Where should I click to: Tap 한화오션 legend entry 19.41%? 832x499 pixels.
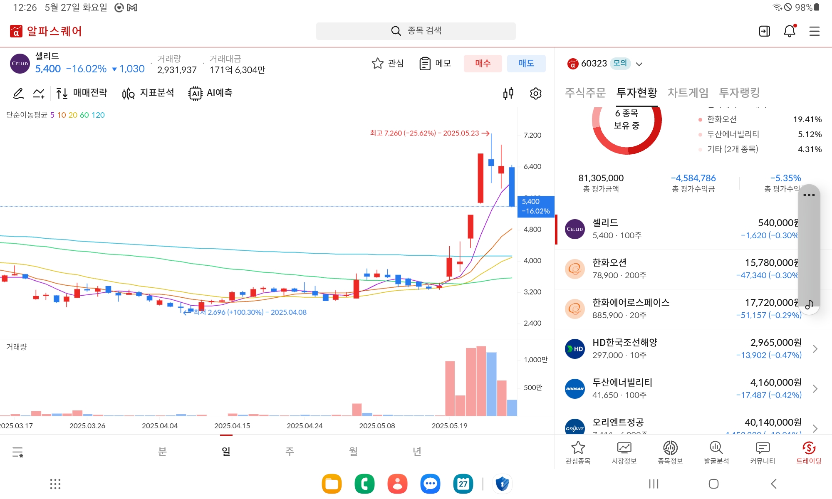[x=760, y=119]
